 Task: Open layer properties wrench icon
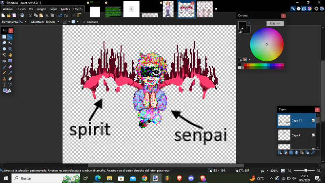click(x=313, y=153)
